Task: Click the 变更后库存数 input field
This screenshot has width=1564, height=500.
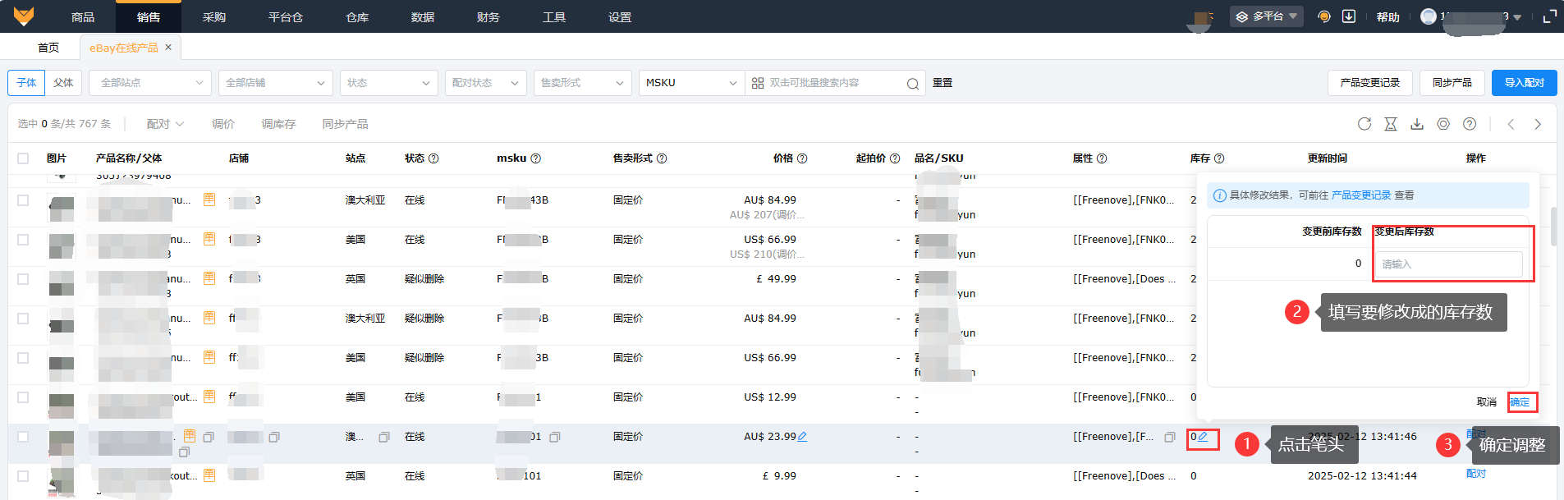Action: point(1449,264)
